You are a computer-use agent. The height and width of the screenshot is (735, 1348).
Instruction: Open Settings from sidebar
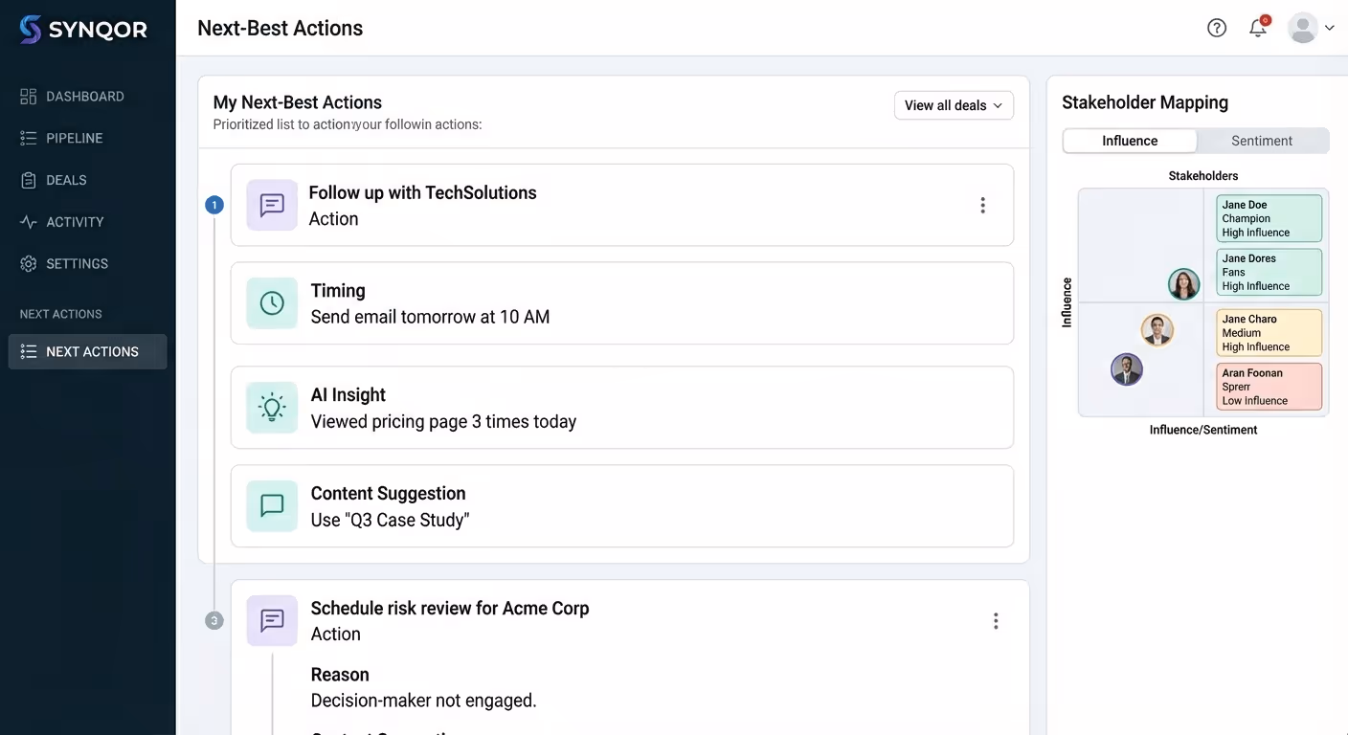tap(77, 263)
